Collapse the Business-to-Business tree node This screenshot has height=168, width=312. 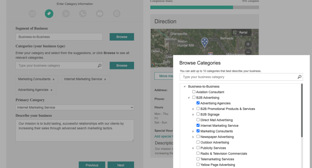[x=184, y=87]
